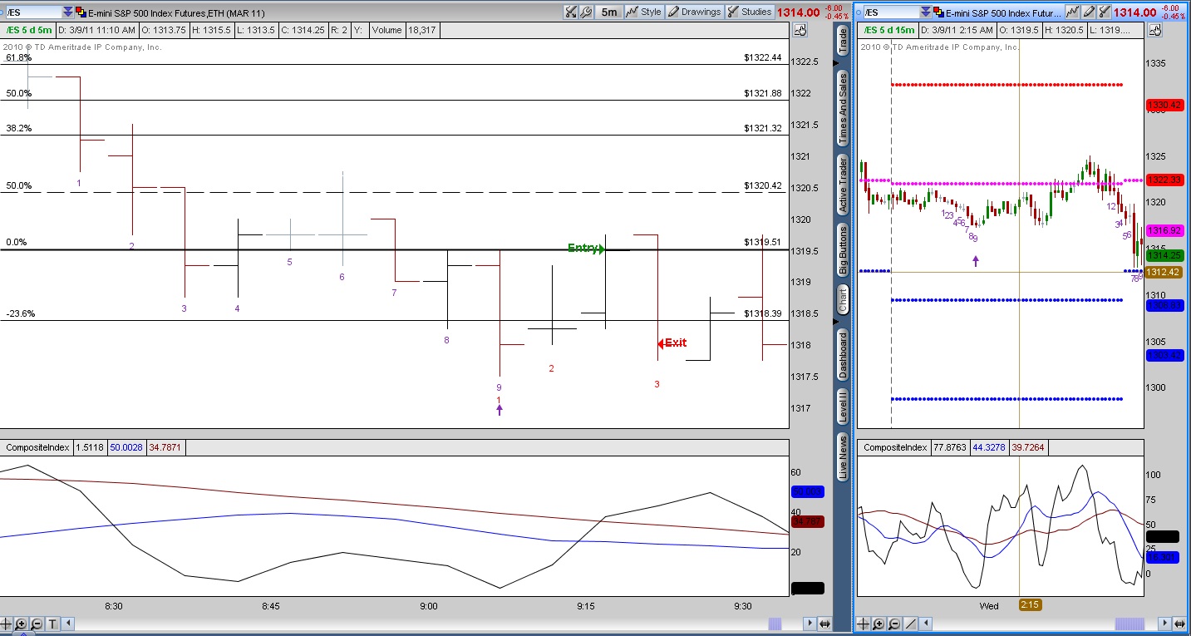Image resolution: width=1191 pixels, height=636 pixels.
Task: Click zoom out magnifier below left chart
Action: click(37, 623)
